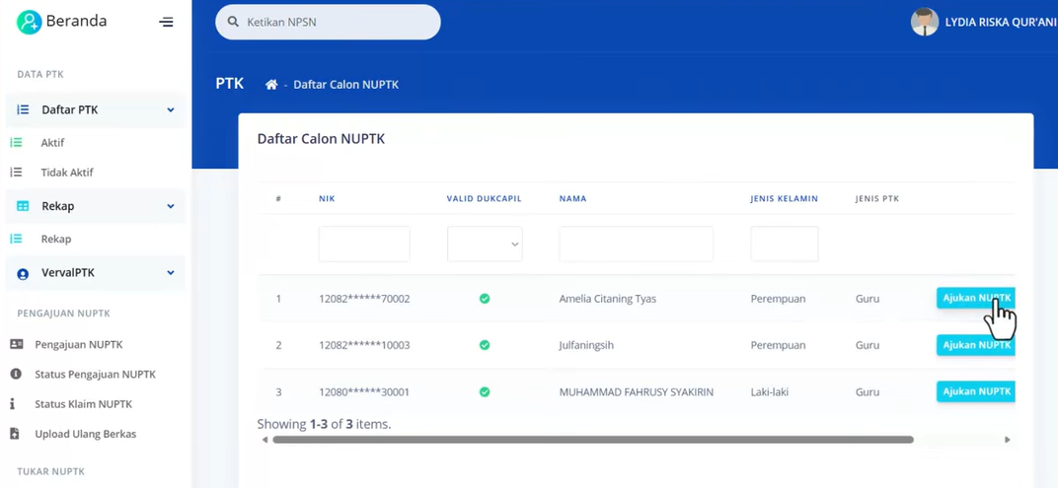1058x488 pixels.
Task: Expand the Daftar PTK chevron
Action: coord(171,109)
